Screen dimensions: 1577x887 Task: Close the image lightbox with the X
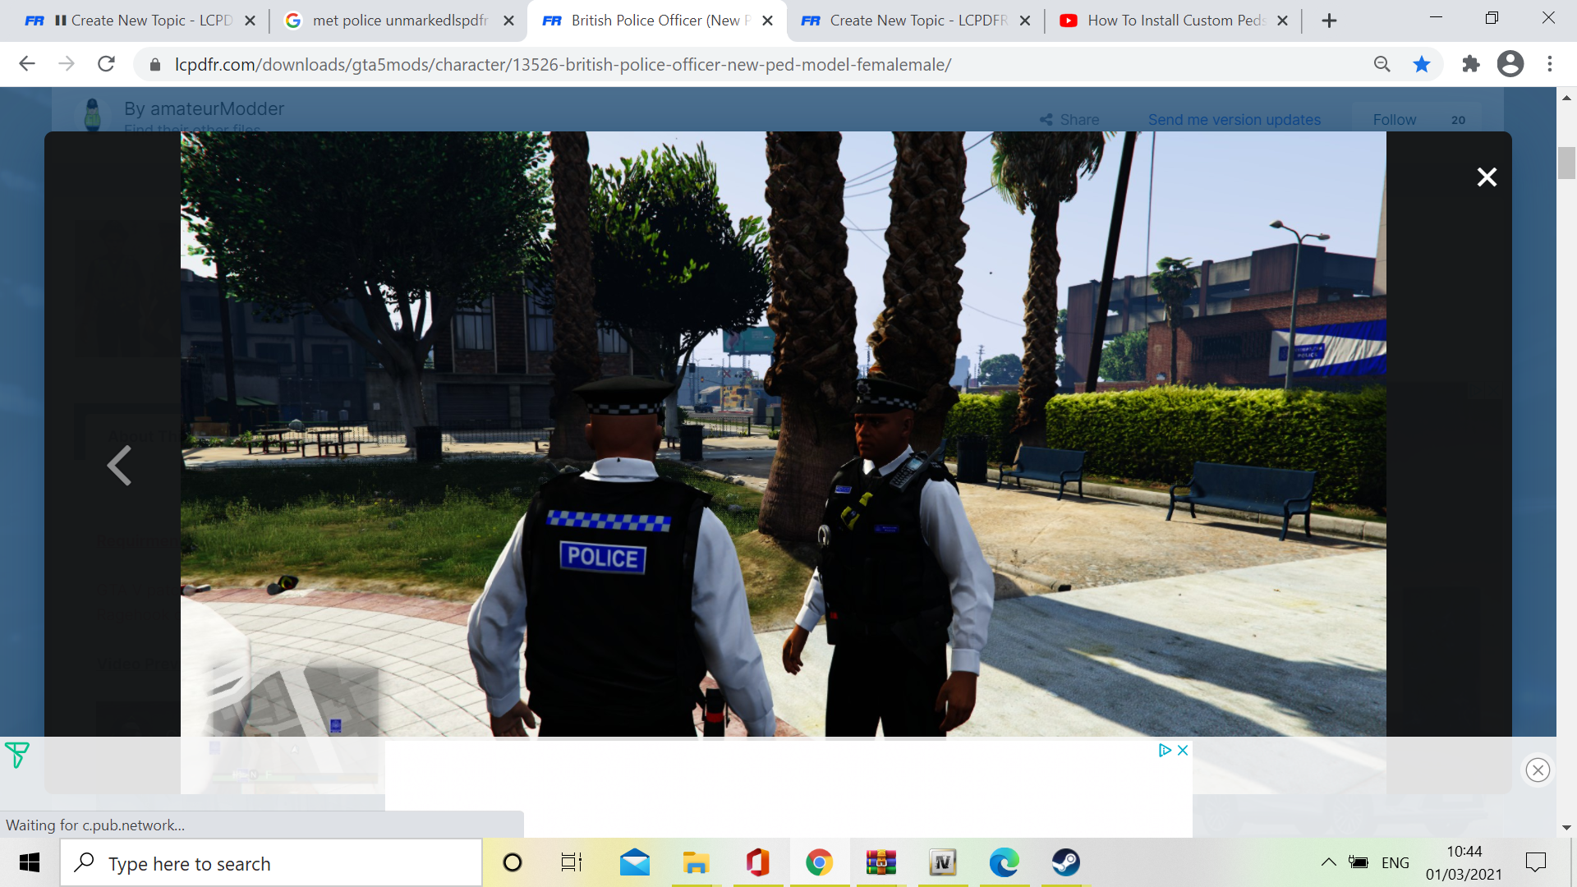pyautogui.click(x=1487, y=177)
